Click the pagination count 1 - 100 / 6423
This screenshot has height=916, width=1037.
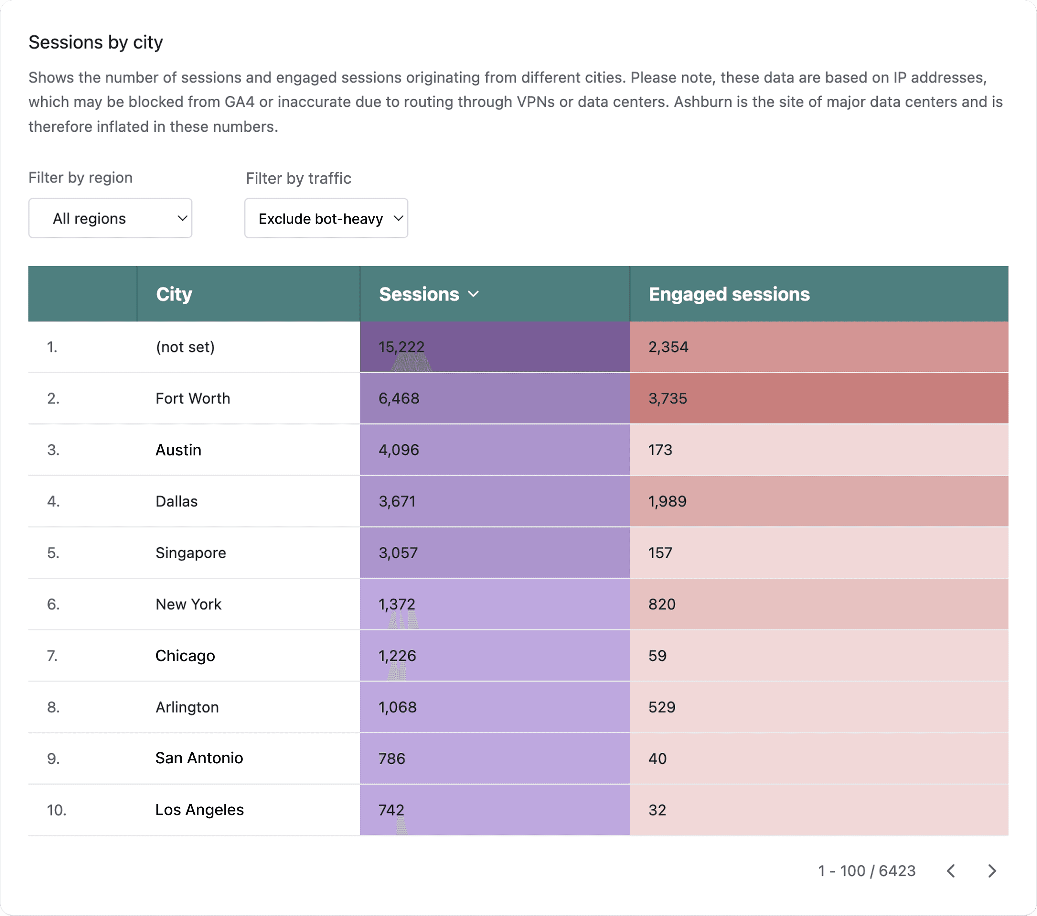867,871
